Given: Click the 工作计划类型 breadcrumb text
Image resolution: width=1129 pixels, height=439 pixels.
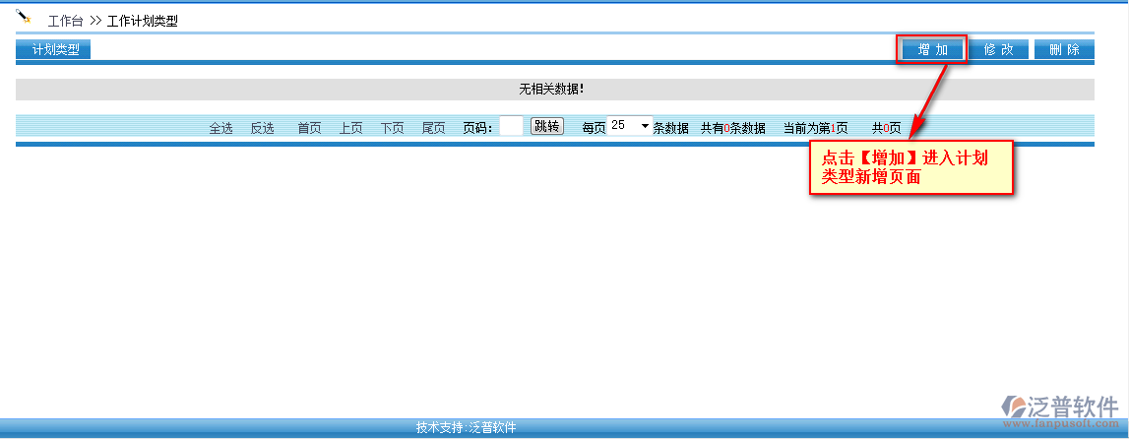Looking at the screenshot, I should pos(143,21).
